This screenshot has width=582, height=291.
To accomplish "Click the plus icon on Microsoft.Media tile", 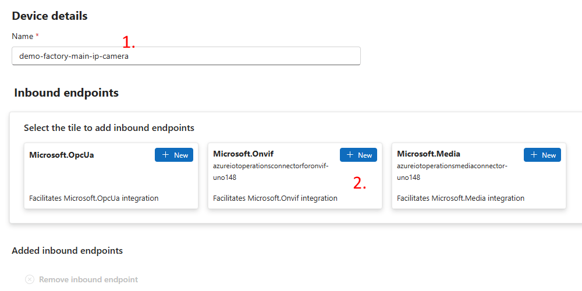I will (534, 155).
